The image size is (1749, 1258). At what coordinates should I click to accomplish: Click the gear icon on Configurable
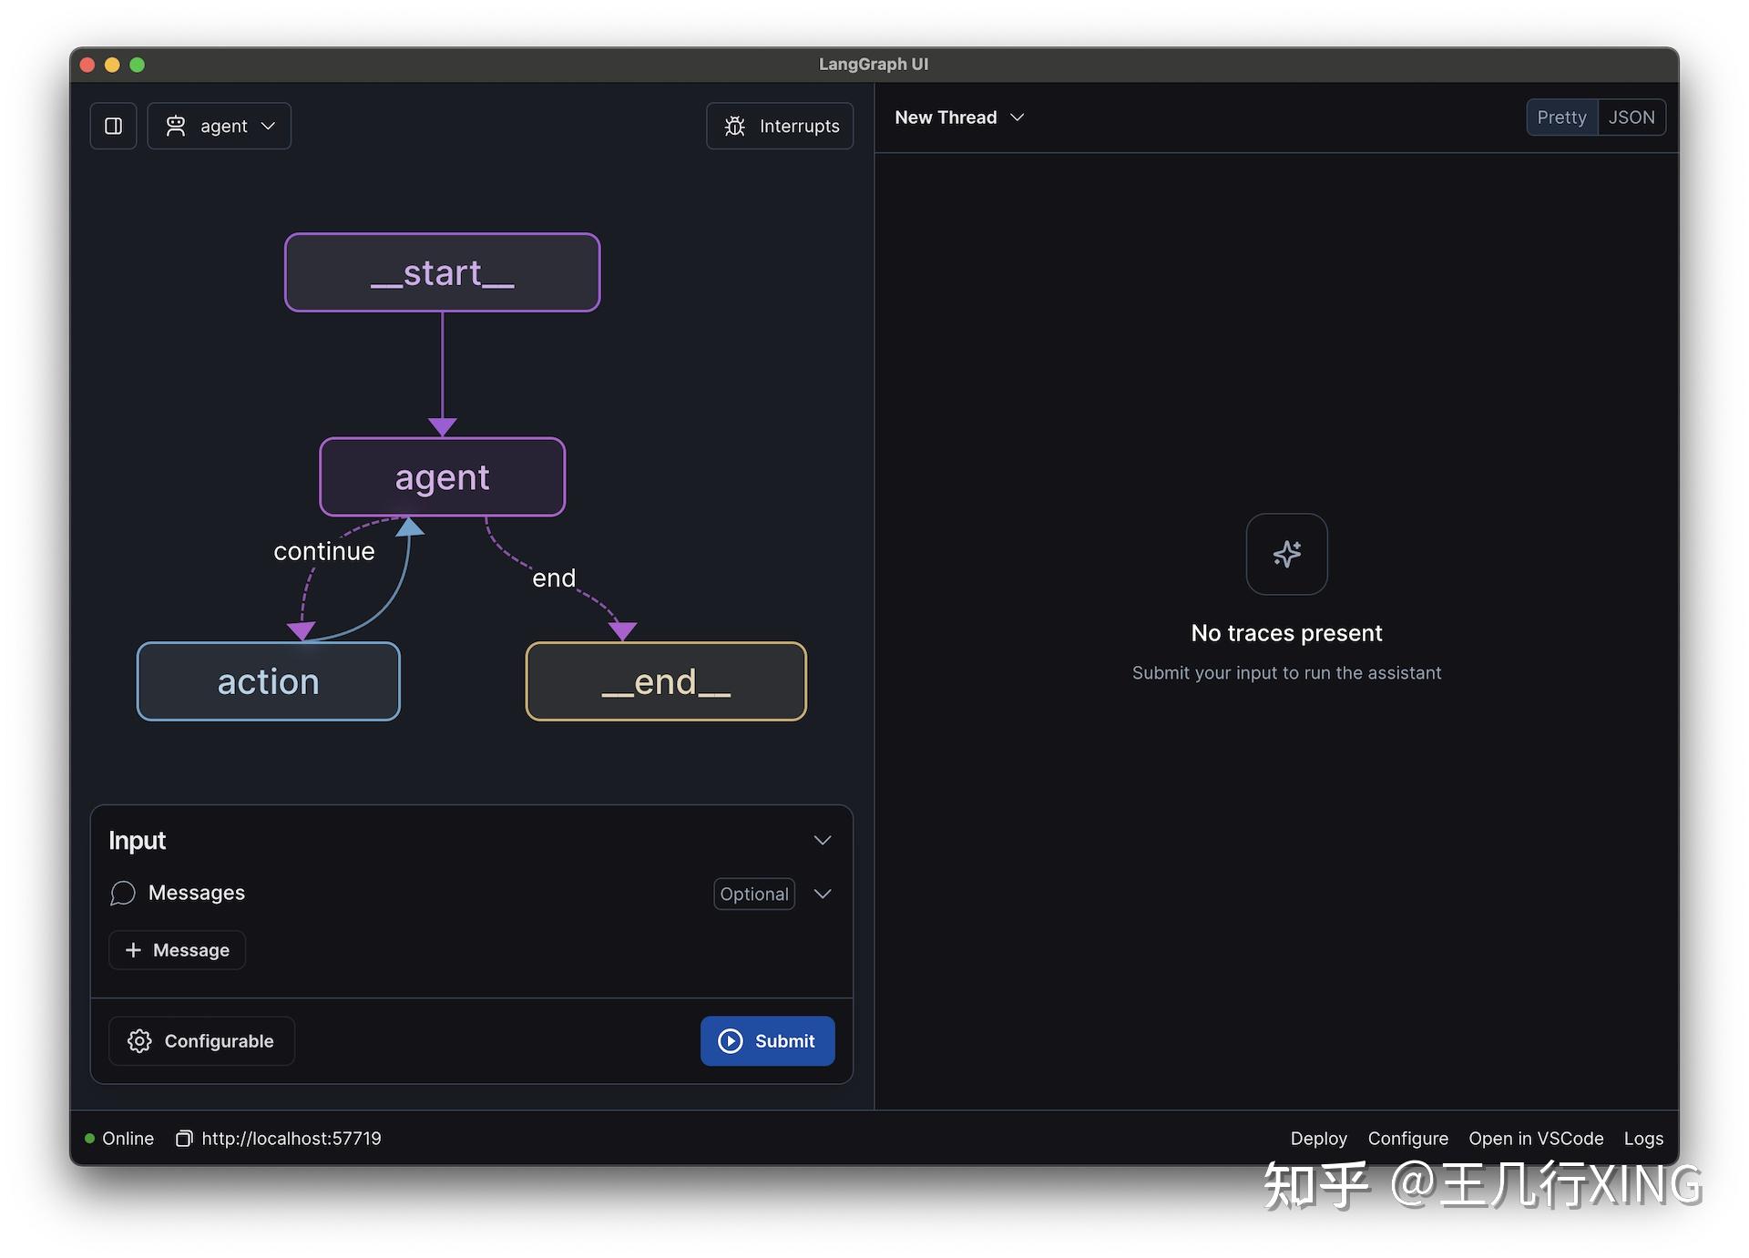click(x=139, y=1040)
